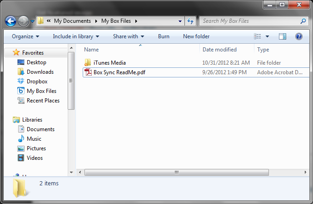Expand the hidden path chevron before My Documents

pyautogui.click(x=49, y=21)
